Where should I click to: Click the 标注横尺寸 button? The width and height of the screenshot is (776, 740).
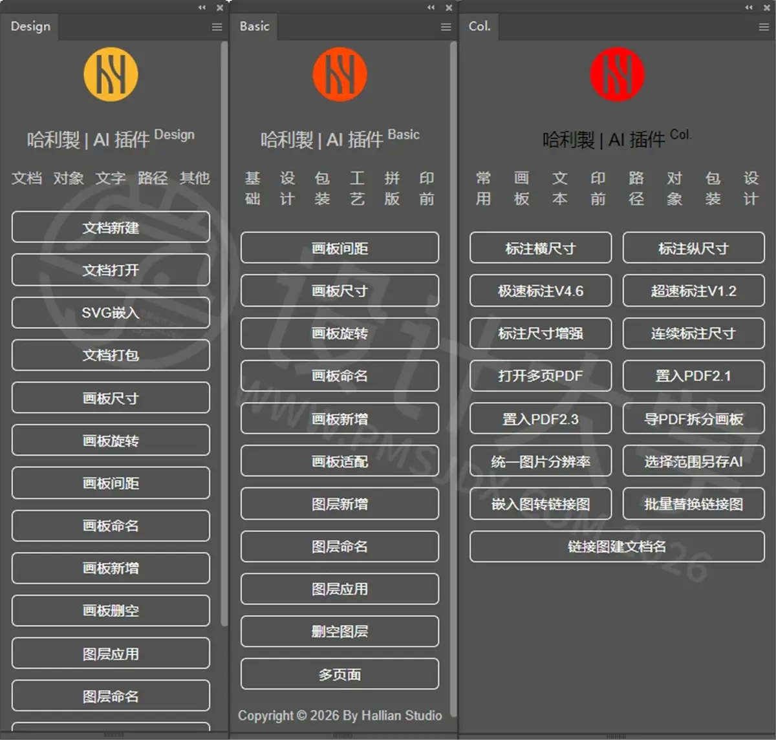click(x=541, y=248)
